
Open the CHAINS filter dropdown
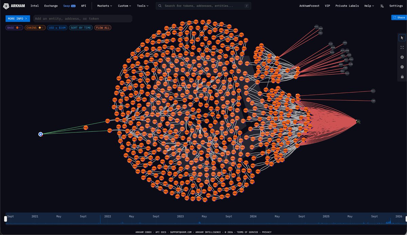click(x=35, y=28)
